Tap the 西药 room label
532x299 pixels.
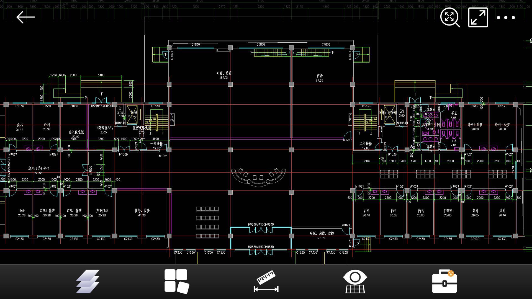tap(320, 76)
